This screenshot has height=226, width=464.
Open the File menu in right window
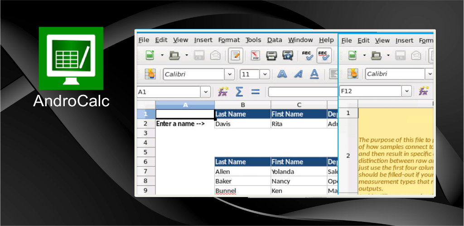pos(346,40)
